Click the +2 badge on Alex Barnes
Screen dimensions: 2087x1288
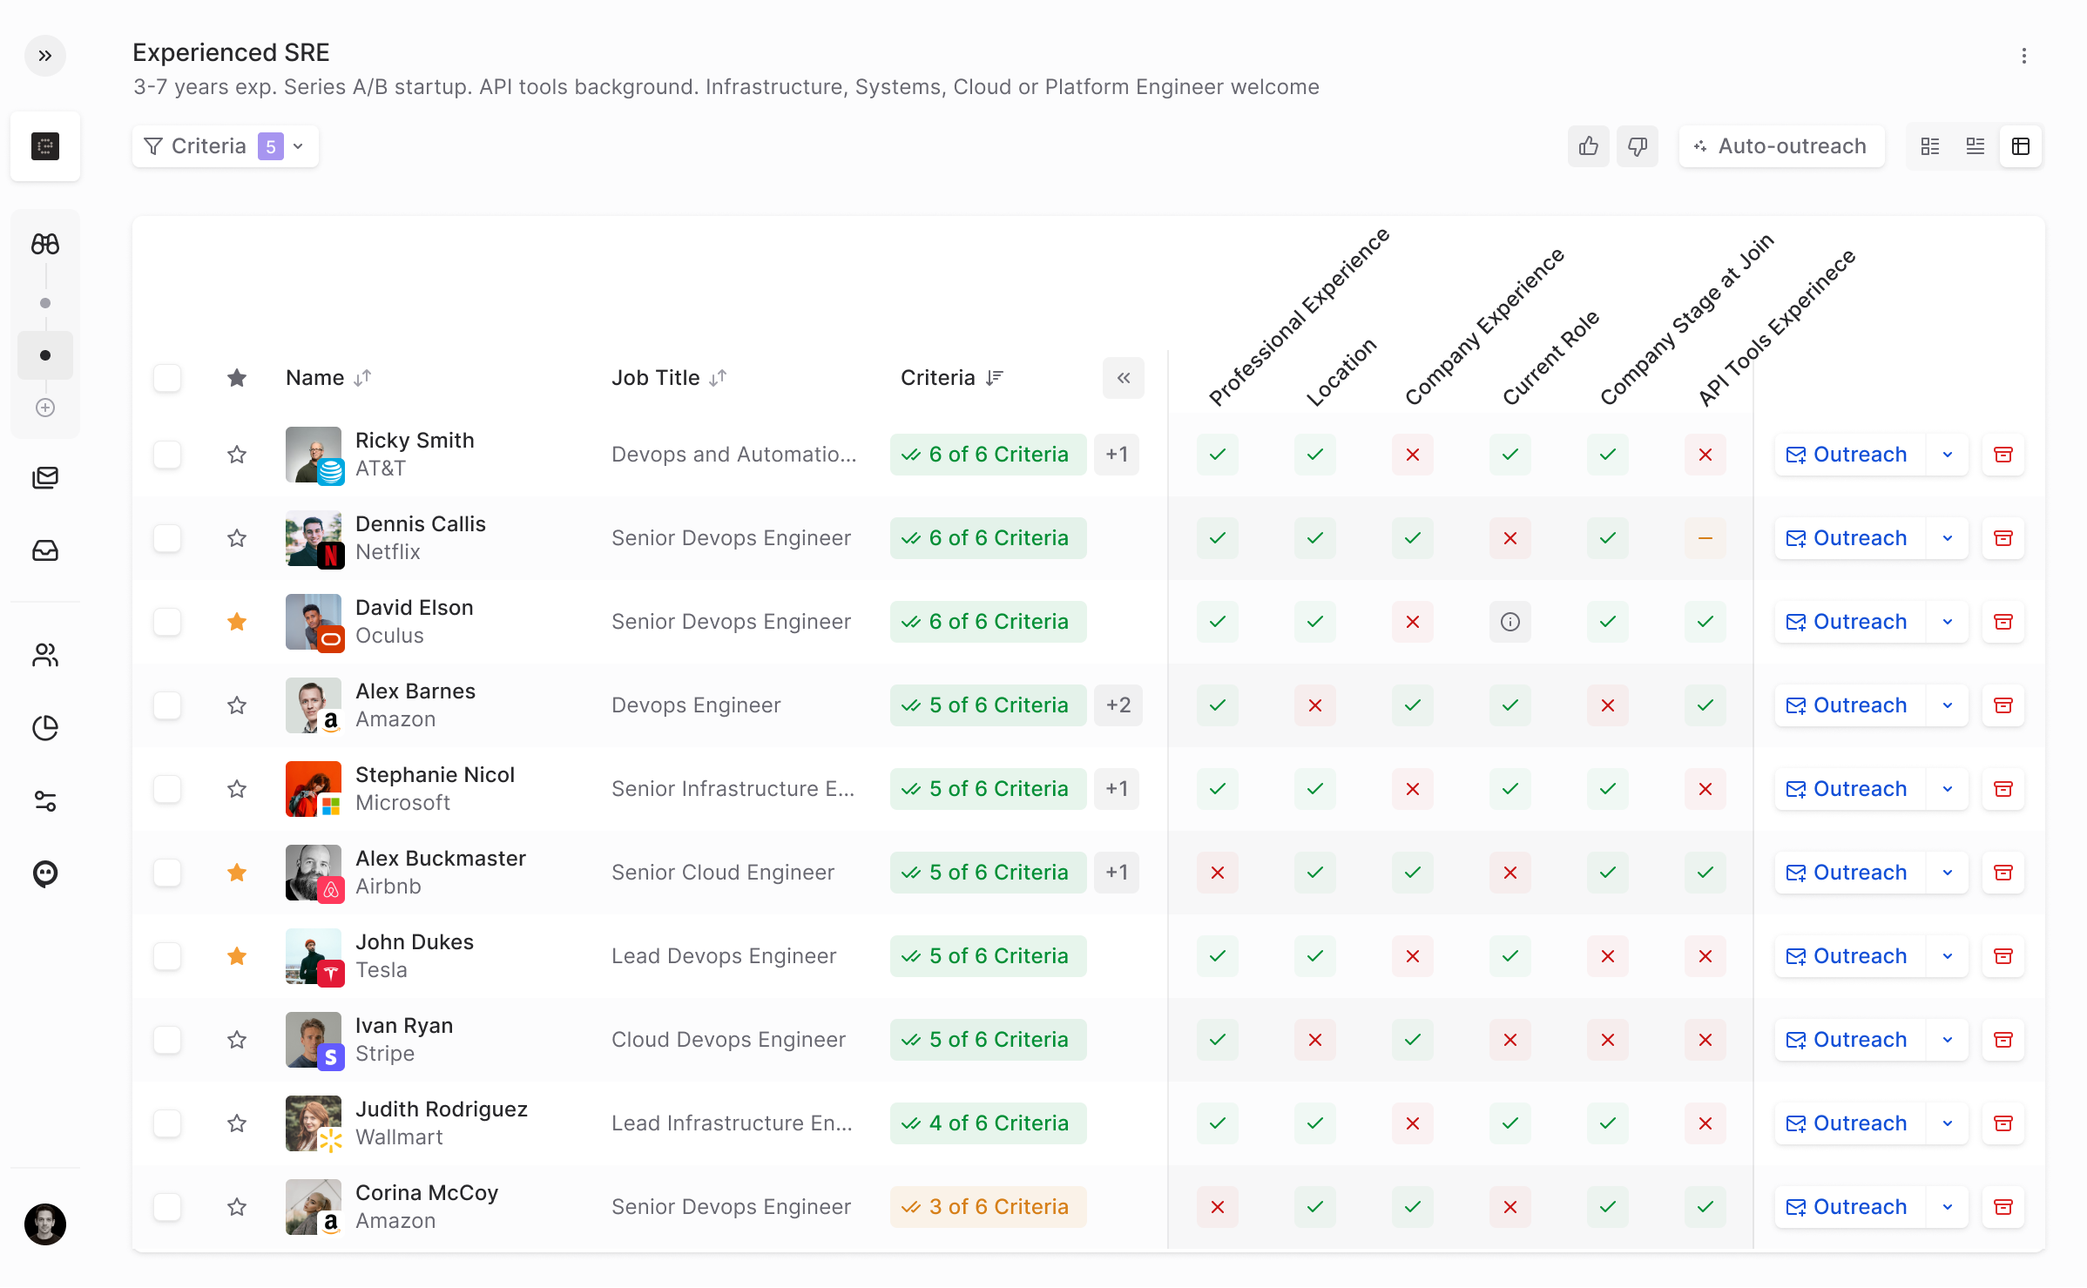click(x=1118, y=705)
